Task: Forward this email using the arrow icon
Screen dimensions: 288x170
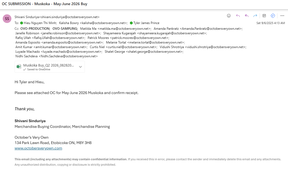Action: [x=255, y=16]
